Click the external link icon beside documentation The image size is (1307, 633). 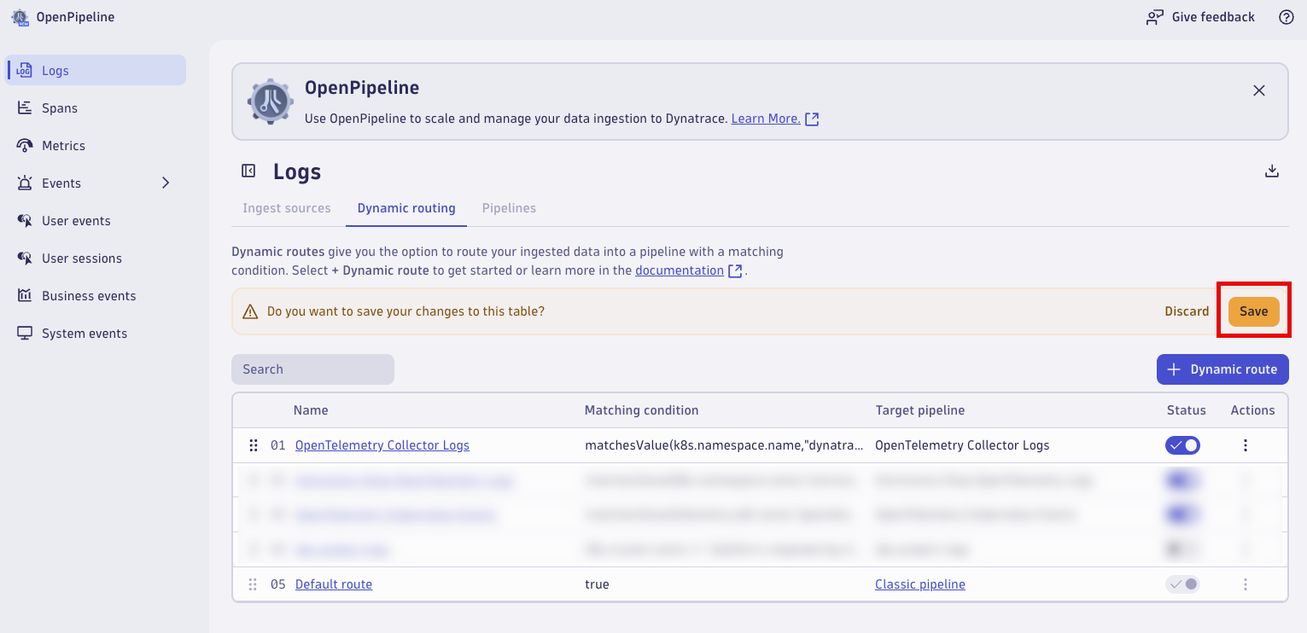tap(735, 271)
